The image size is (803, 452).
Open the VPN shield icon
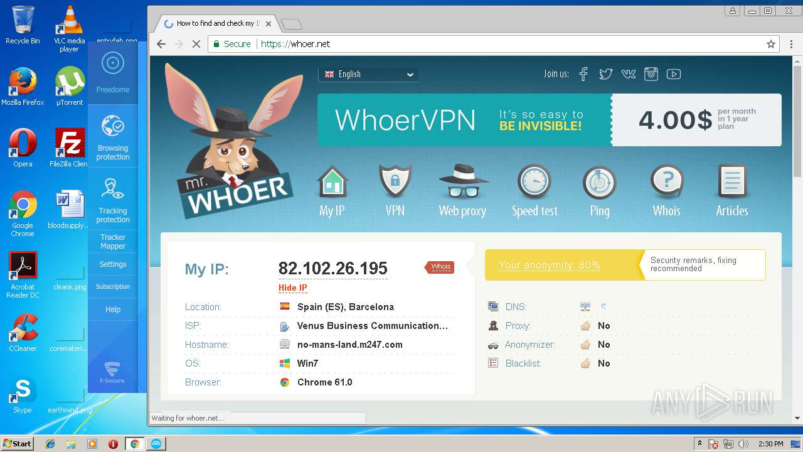click(x=395, y=181)
